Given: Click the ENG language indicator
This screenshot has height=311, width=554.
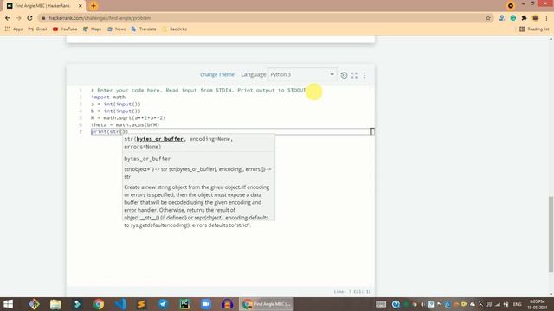Looking at the screenshot, I should (518, 304).
